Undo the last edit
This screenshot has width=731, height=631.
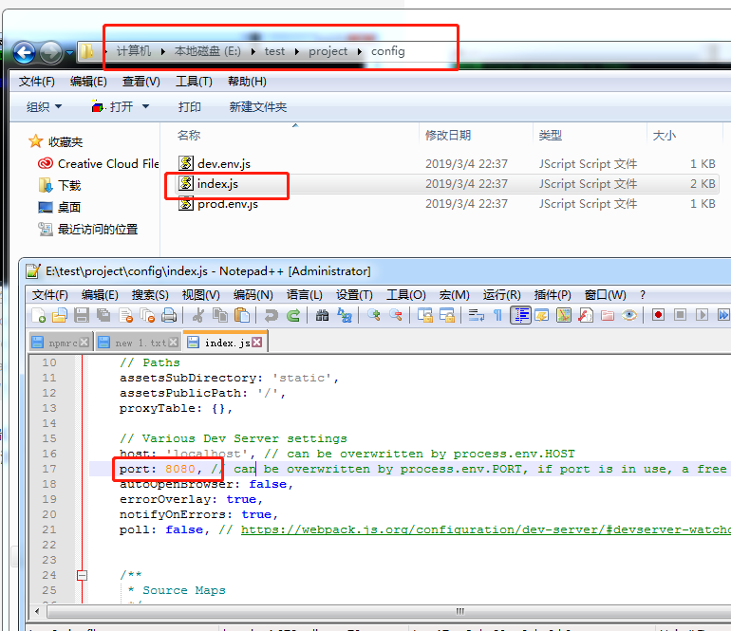click(271, 315)
